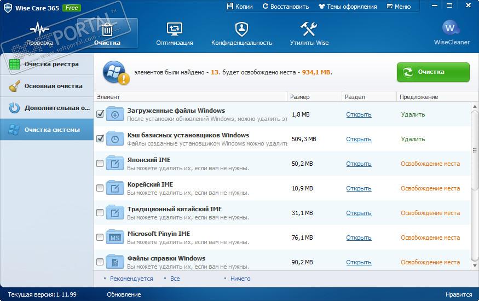Check the Японский IME checkbox
Image resolution: width=479 pixels, height=301 pixels.
click(100, 163)
